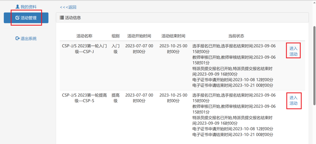Enter the CSP-J 入门级 activity via 进入活动
The width and height of the screenshot is (316, 144).
(x=293, y=51)
